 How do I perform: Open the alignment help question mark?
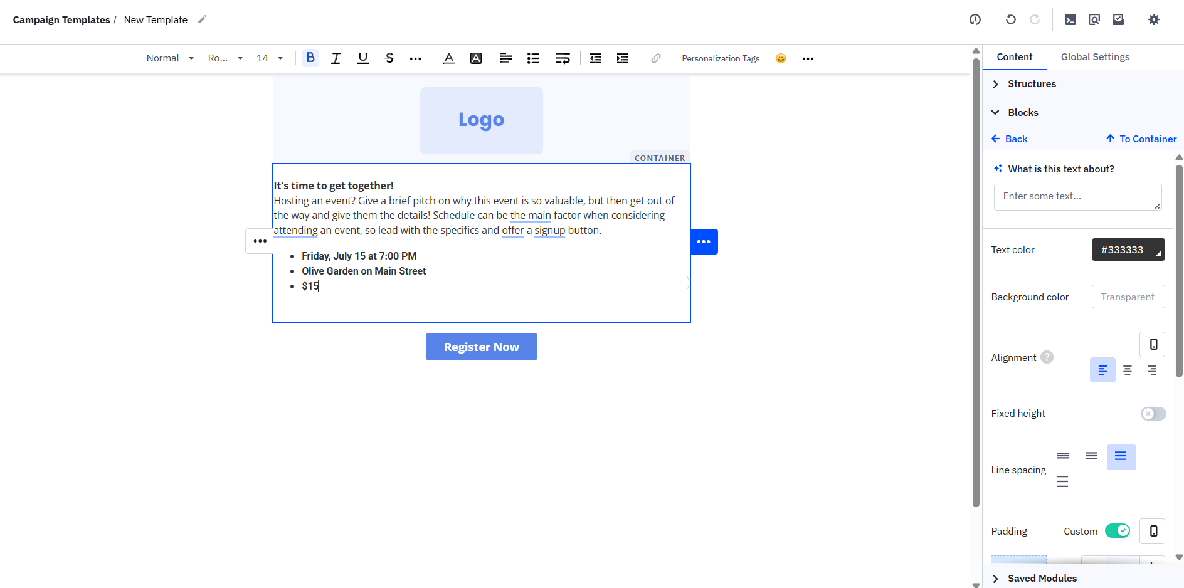pyautogui.click(x=1047, y=357)
